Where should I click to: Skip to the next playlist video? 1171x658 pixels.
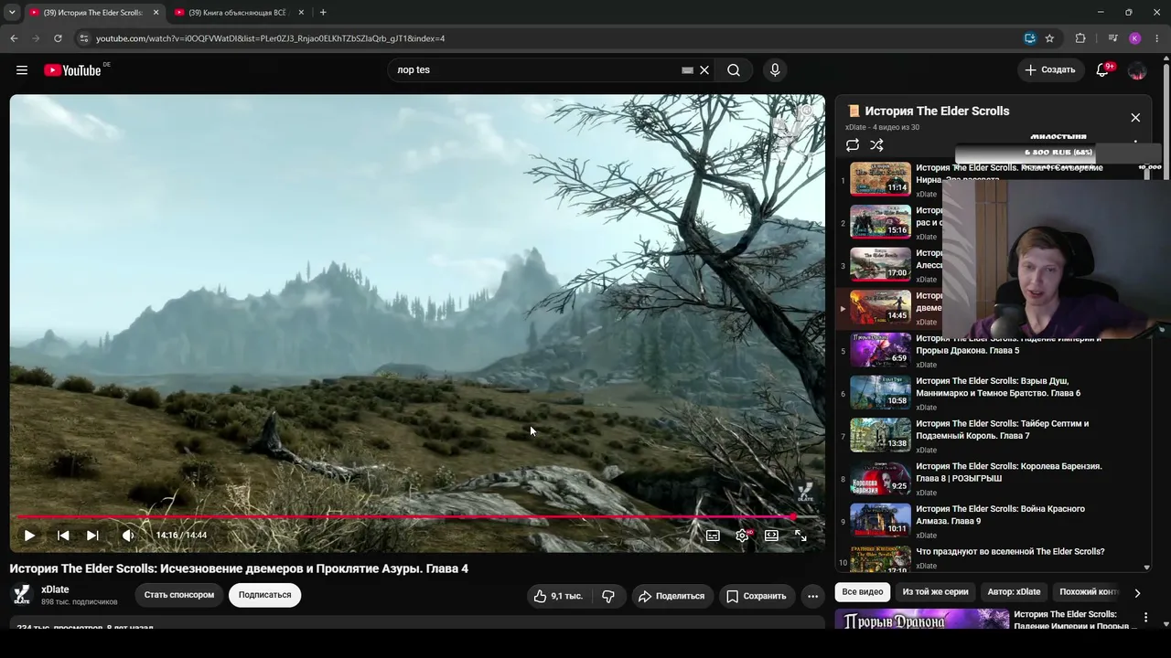92,536
